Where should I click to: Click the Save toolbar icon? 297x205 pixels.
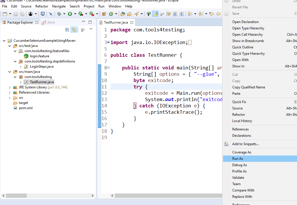[16, 14]
